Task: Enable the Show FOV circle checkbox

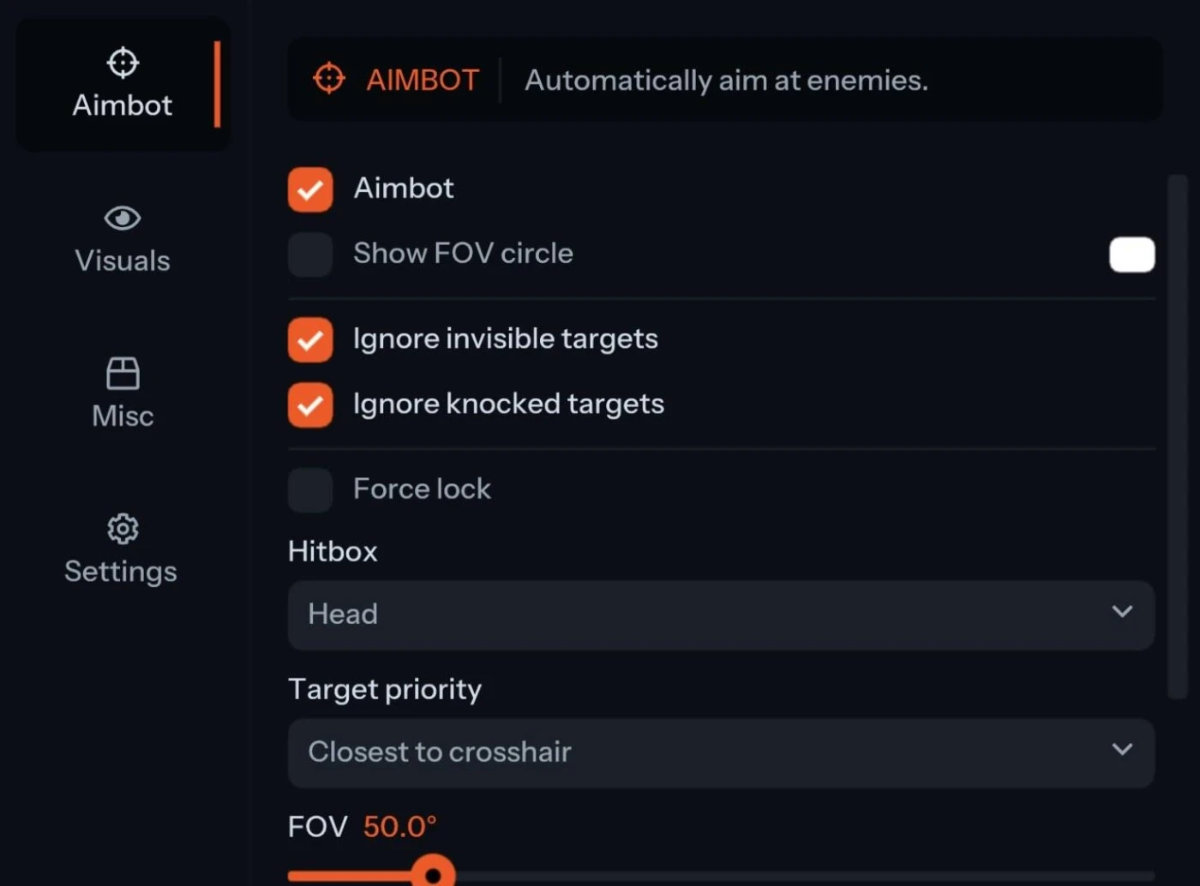Action: (310, 254)
